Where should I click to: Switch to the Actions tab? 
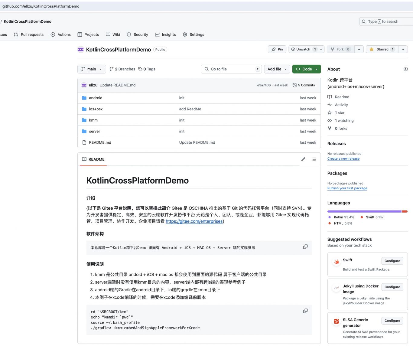click(61, 34)
